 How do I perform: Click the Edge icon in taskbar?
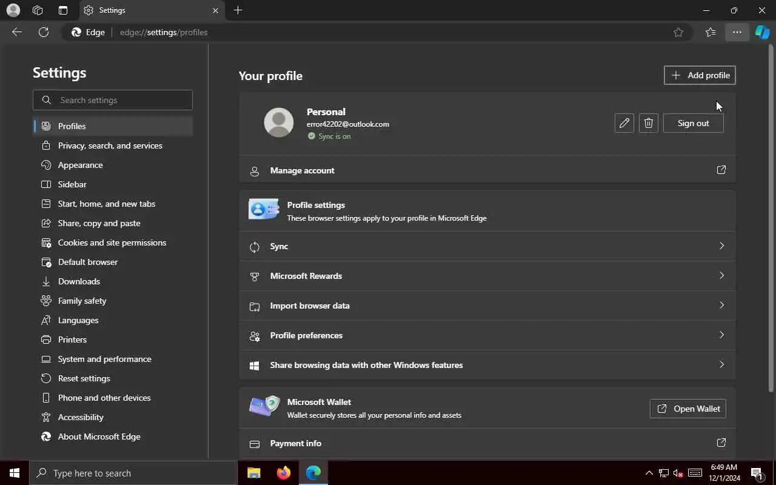coord(313,473)
